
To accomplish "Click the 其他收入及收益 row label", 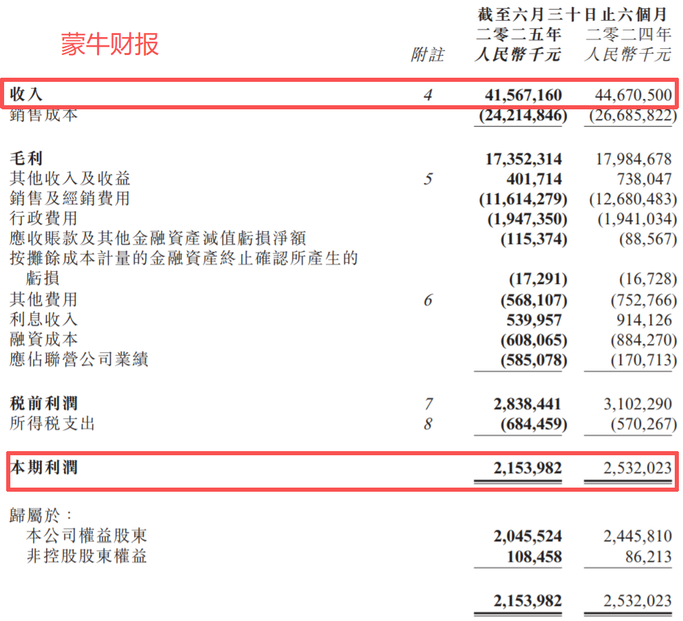I will tap(69, 179).
